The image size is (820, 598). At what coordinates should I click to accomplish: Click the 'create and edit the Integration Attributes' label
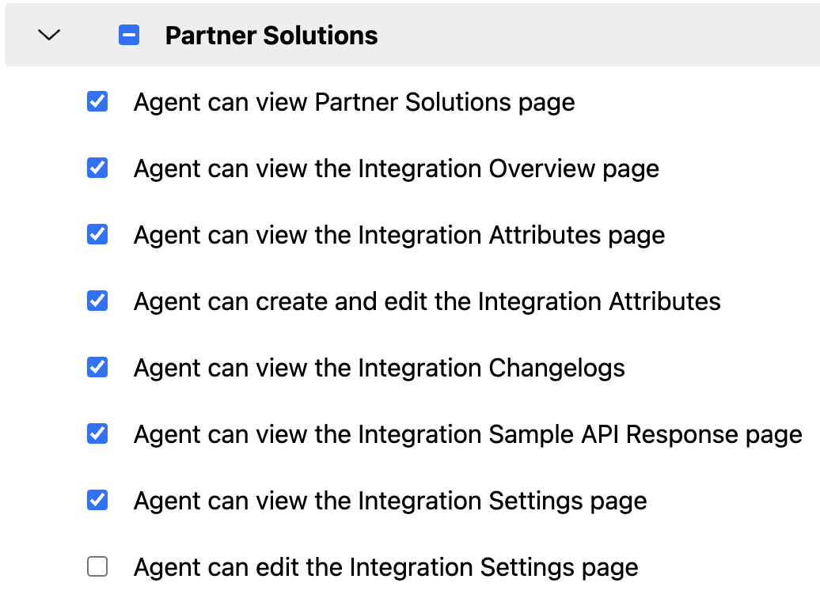pyautogui.click(x=427, y=301)
